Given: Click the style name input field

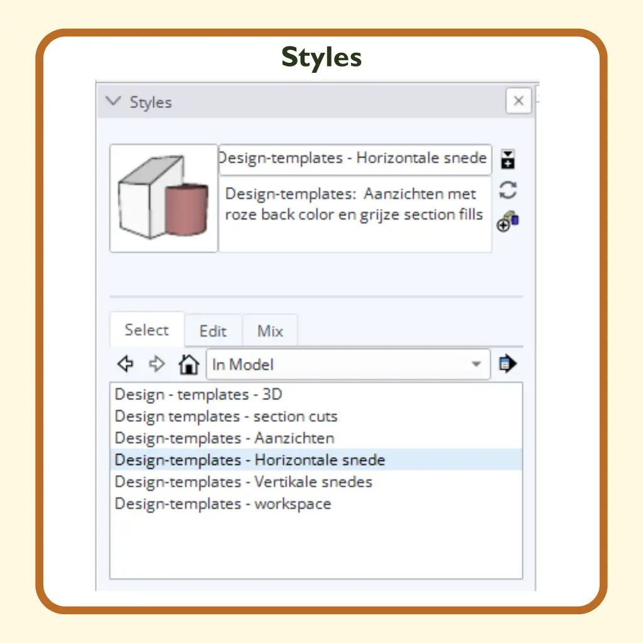Looking at the screenshot, I should pyautogui.click(x=355, y=159).
